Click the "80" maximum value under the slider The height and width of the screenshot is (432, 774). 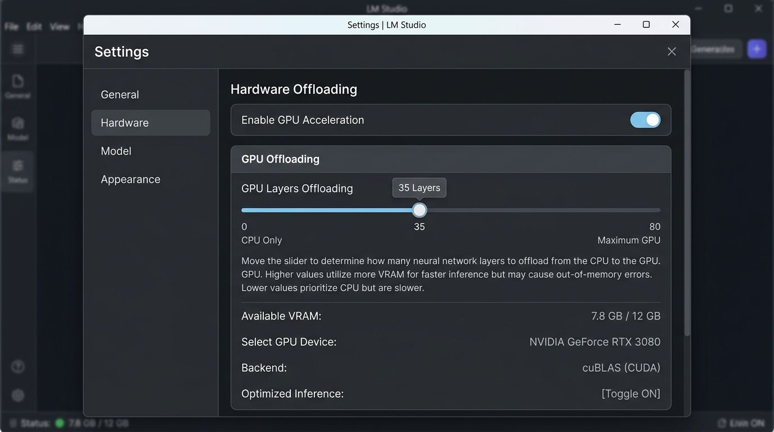pyautogui.click(x=655, y=227)
